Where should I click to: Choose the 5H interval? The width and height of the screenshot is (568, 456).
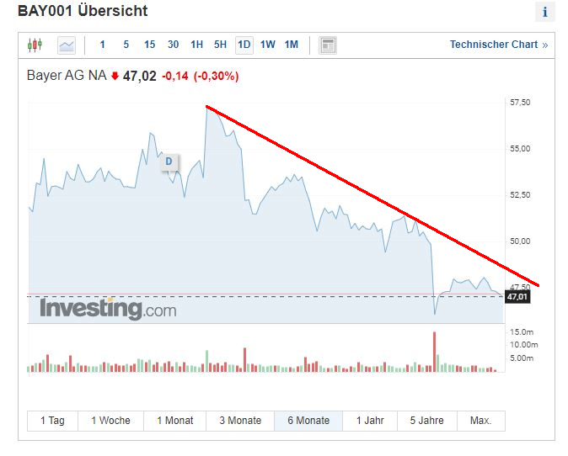220,45
